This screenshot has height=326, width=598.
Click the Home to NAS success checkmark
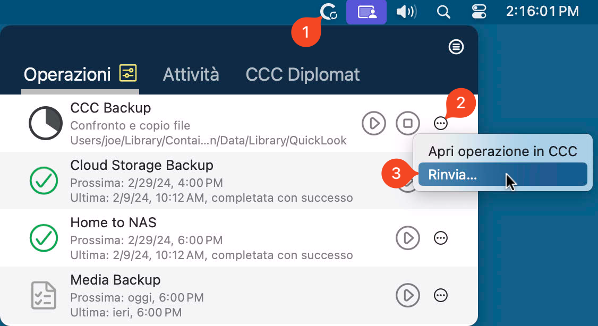click(44, 238)
